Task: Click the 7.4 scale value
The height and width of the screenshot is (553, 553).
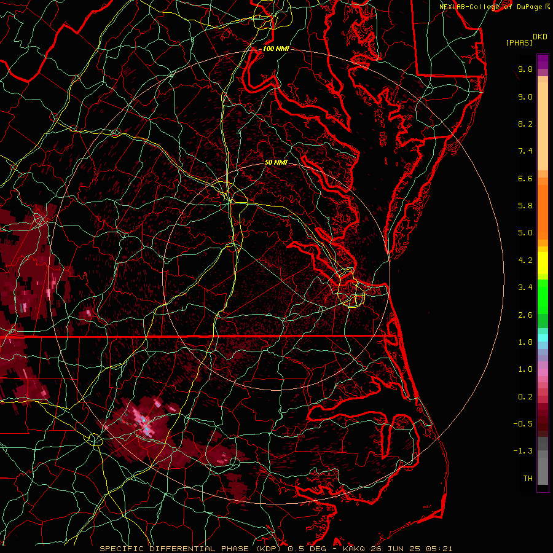Action: (525, 151)
